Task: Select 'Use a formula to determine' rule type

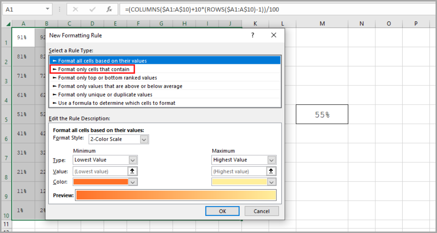Action: [x=117, y=103]
